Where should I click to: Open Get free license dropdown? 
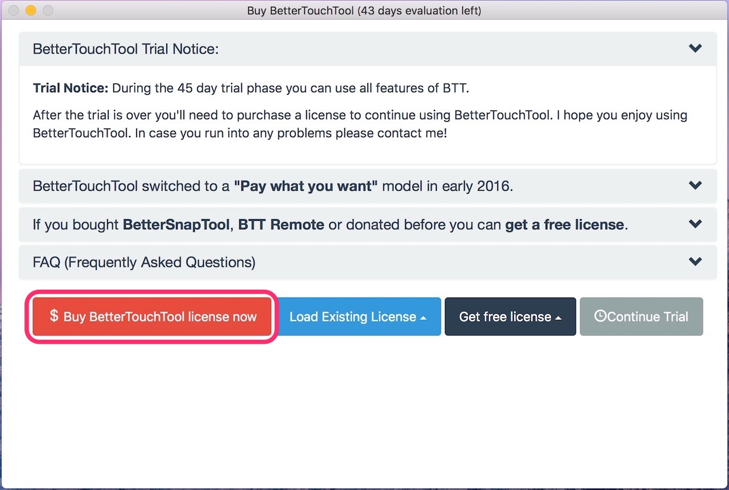pyautogui.click(x=510, y=316)
